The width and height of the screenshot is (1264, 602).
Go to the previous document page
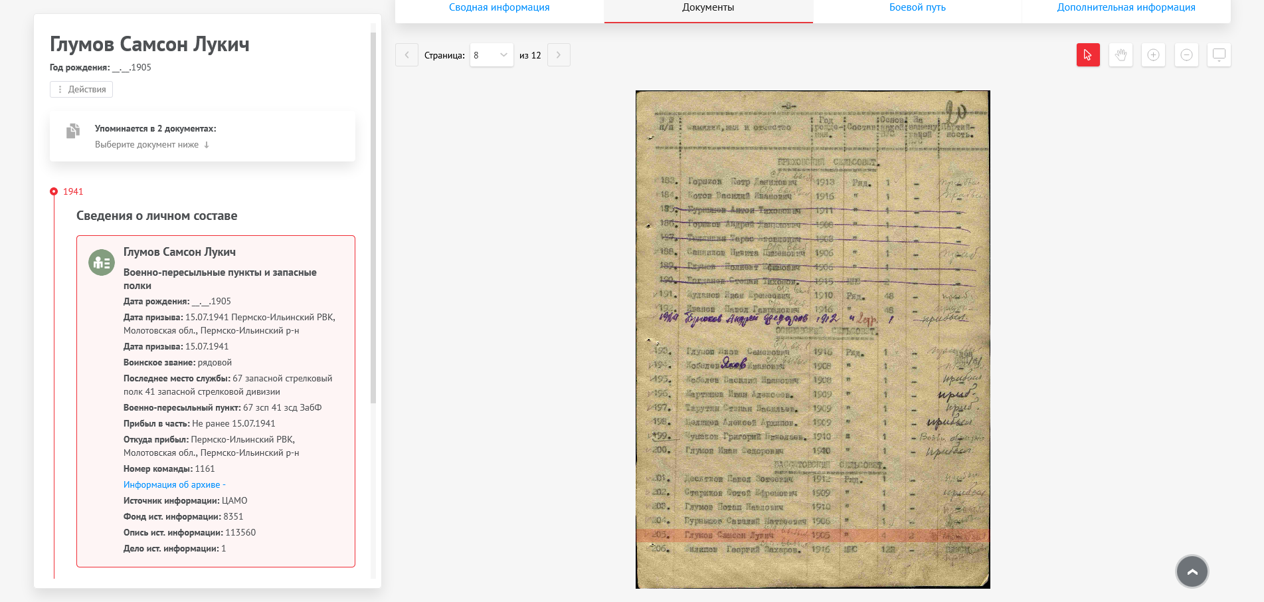tap(406, 55)
